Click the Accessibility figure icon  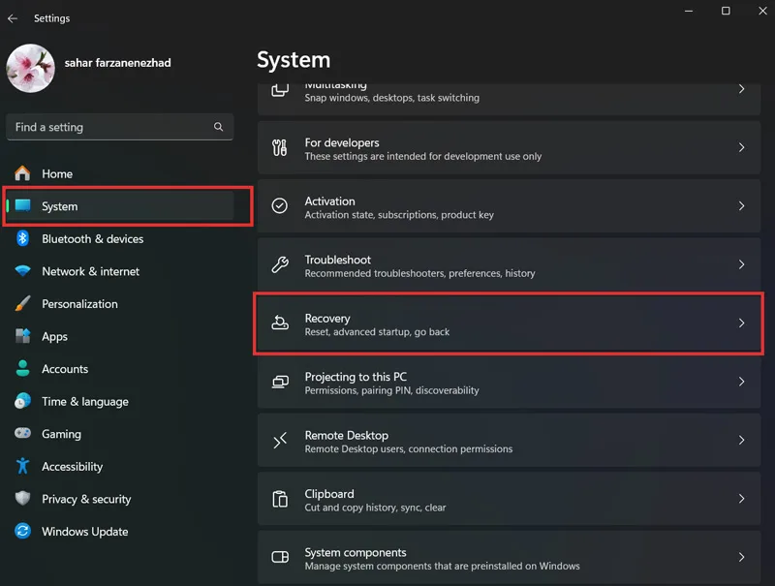[x=22, y=466]
